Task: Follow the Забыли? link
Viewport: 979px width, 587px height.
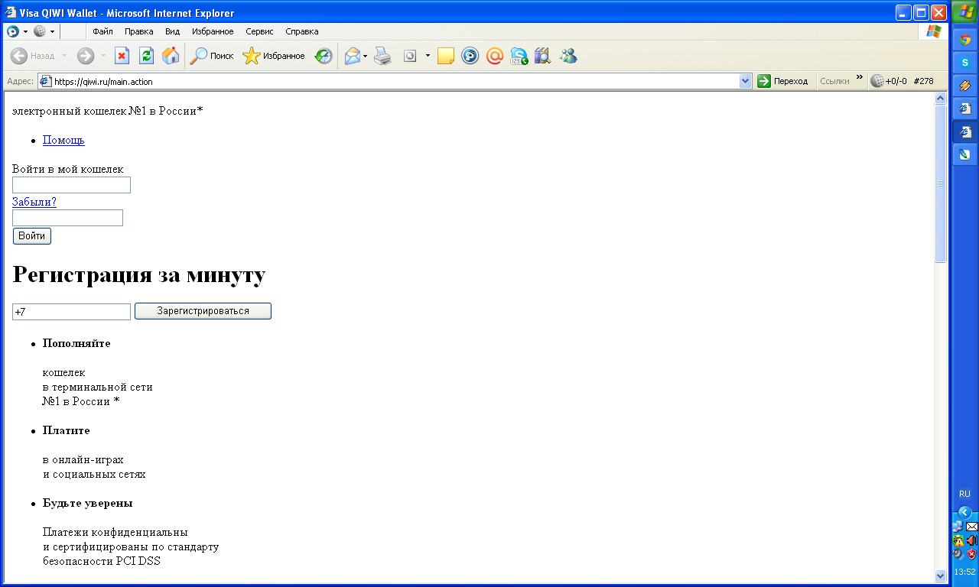Action: pos(34,202)
